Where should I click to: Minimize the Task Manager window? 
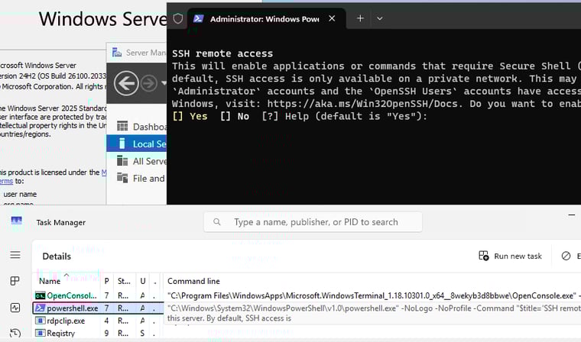coord(572,215)
